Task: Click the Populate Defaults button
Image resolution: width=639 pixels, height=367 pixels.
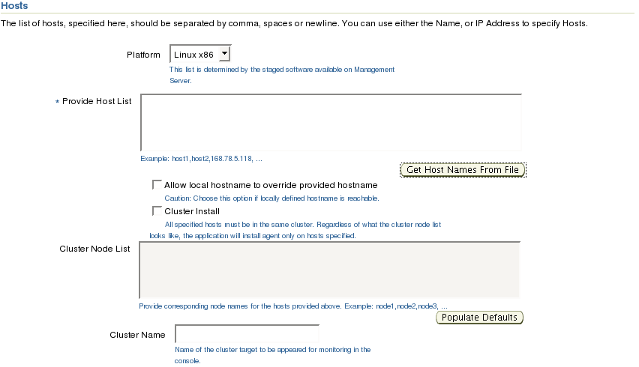Action: coord(479,318)
